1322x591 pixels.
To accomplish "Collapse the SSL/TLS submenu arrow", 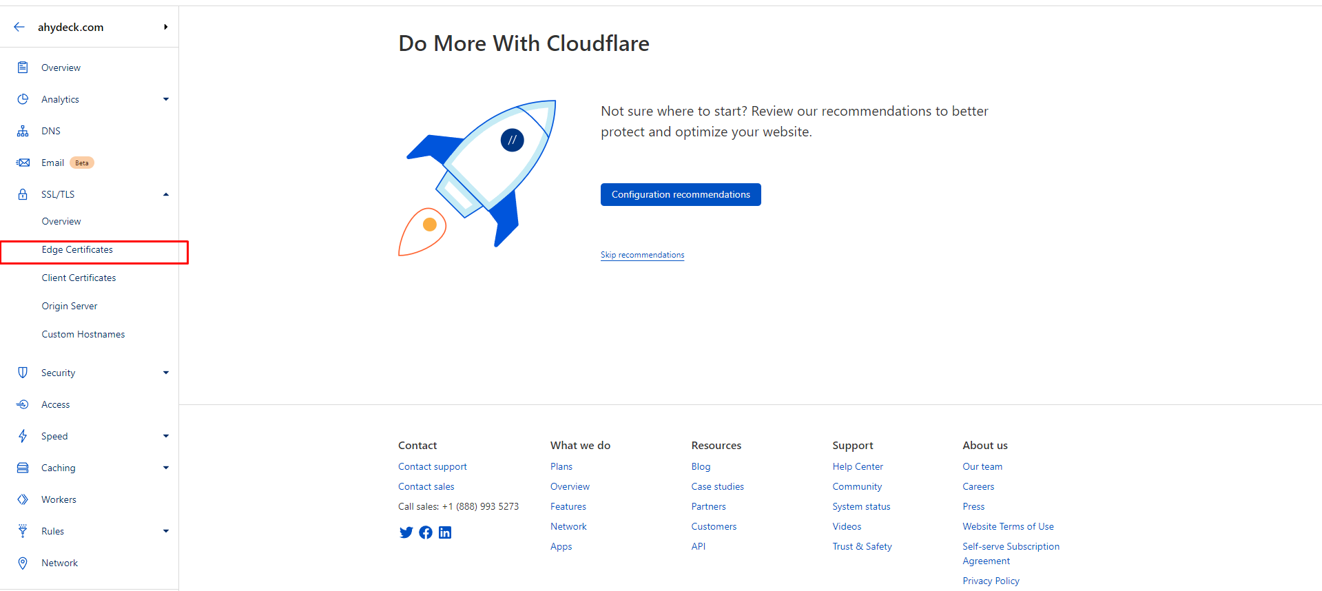I will click(x=166, y=194).
